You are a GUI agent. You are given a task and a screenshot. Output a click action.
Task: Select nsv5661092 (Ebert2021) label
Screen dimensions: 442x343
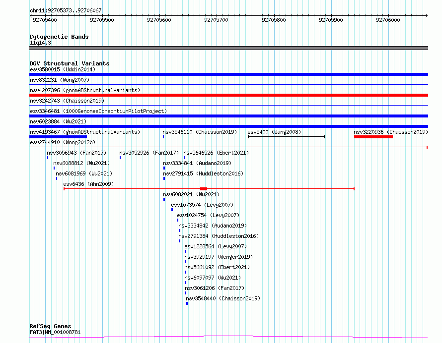tap(217, 267)
